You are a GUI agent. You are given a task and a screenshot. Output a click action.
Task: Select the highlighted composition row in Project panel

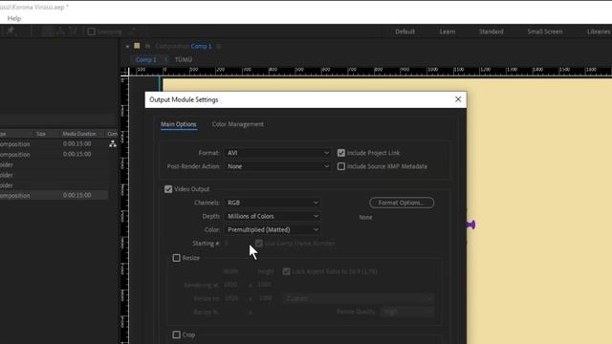pos(54,195)
